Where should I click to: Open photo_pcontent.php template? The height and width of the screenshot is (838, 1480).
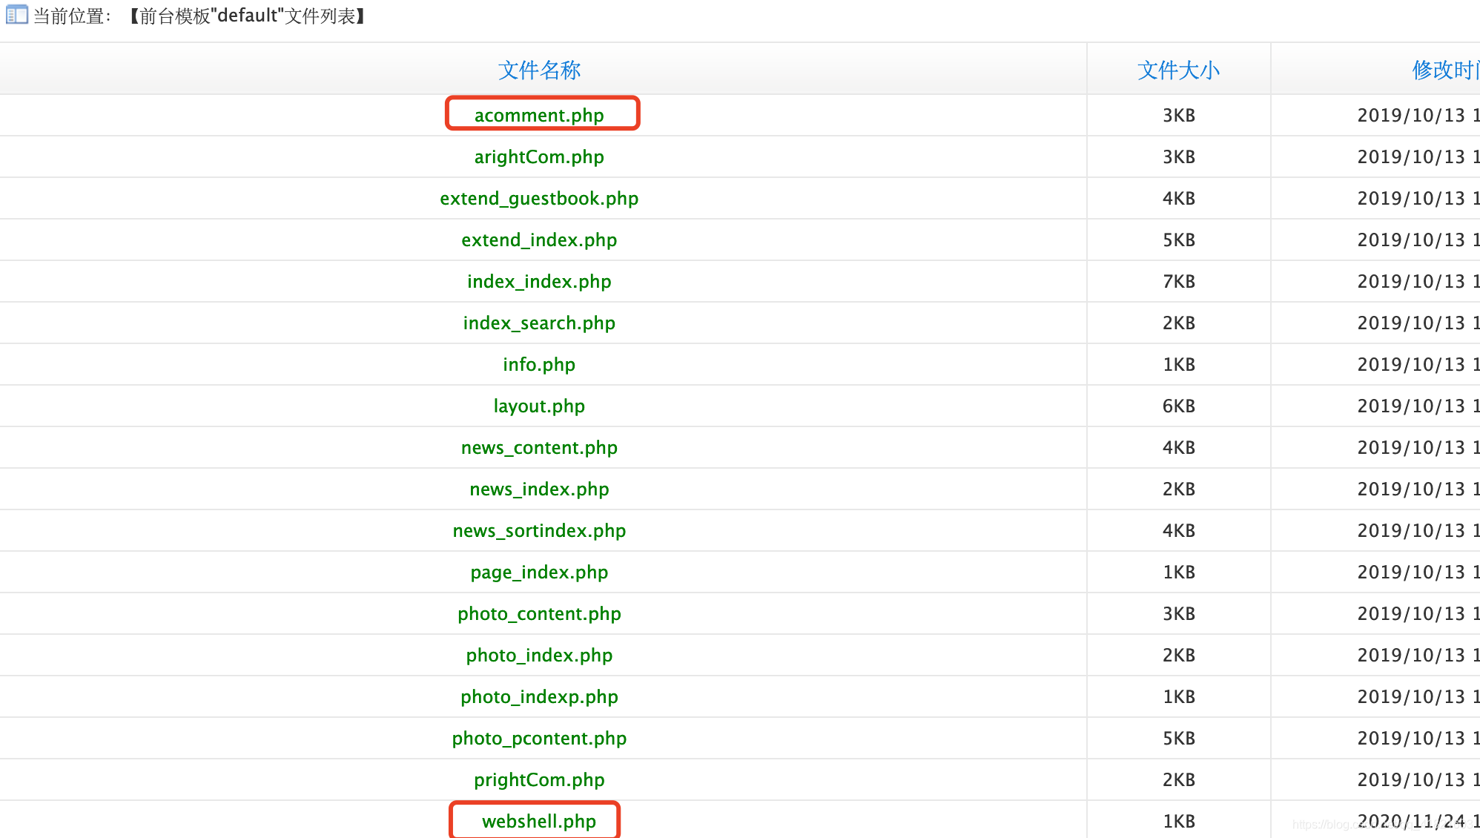click(539, 738)
